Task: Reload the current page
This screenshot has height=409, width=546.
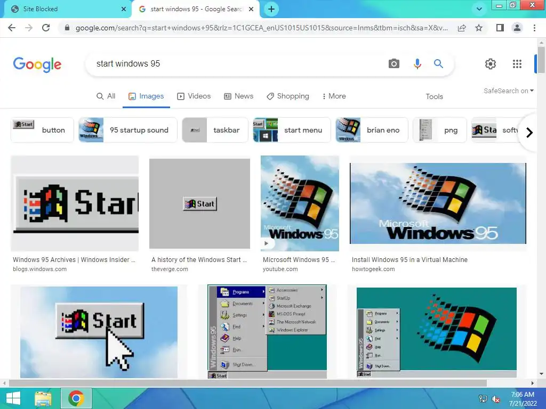Action: tap(46, 28)
